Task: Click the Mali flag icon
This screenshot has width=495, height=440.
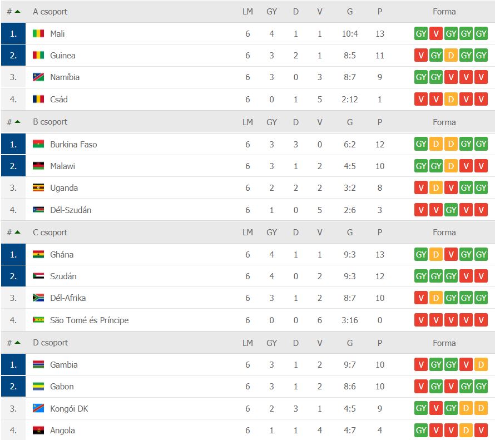Action: (x=38, y=34)
